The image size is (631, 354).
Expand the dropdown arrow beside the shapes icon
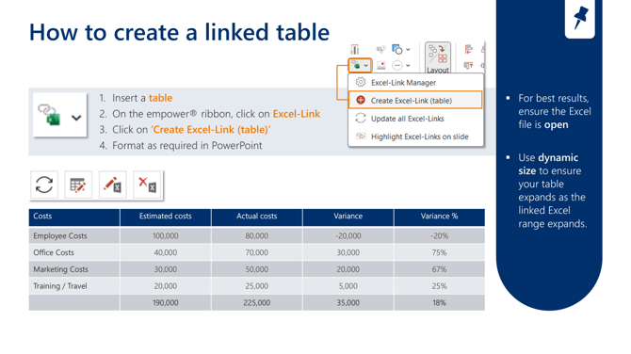[x=408, y=50]
